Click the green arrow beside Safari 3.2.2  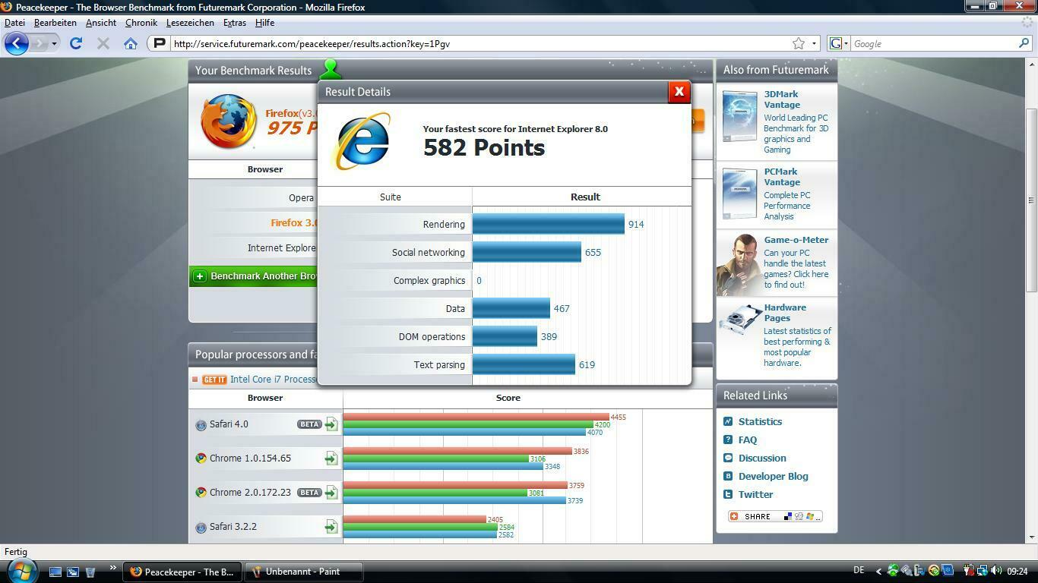(331, 527)
